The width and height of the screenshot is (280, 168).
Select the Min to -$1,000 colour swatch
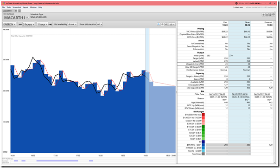tap(203, 151)
